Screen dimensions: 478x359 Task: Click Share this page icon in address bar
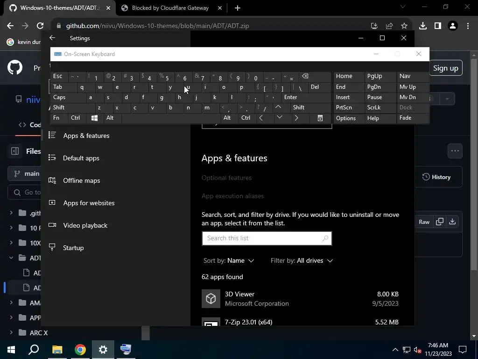(389, 26)
